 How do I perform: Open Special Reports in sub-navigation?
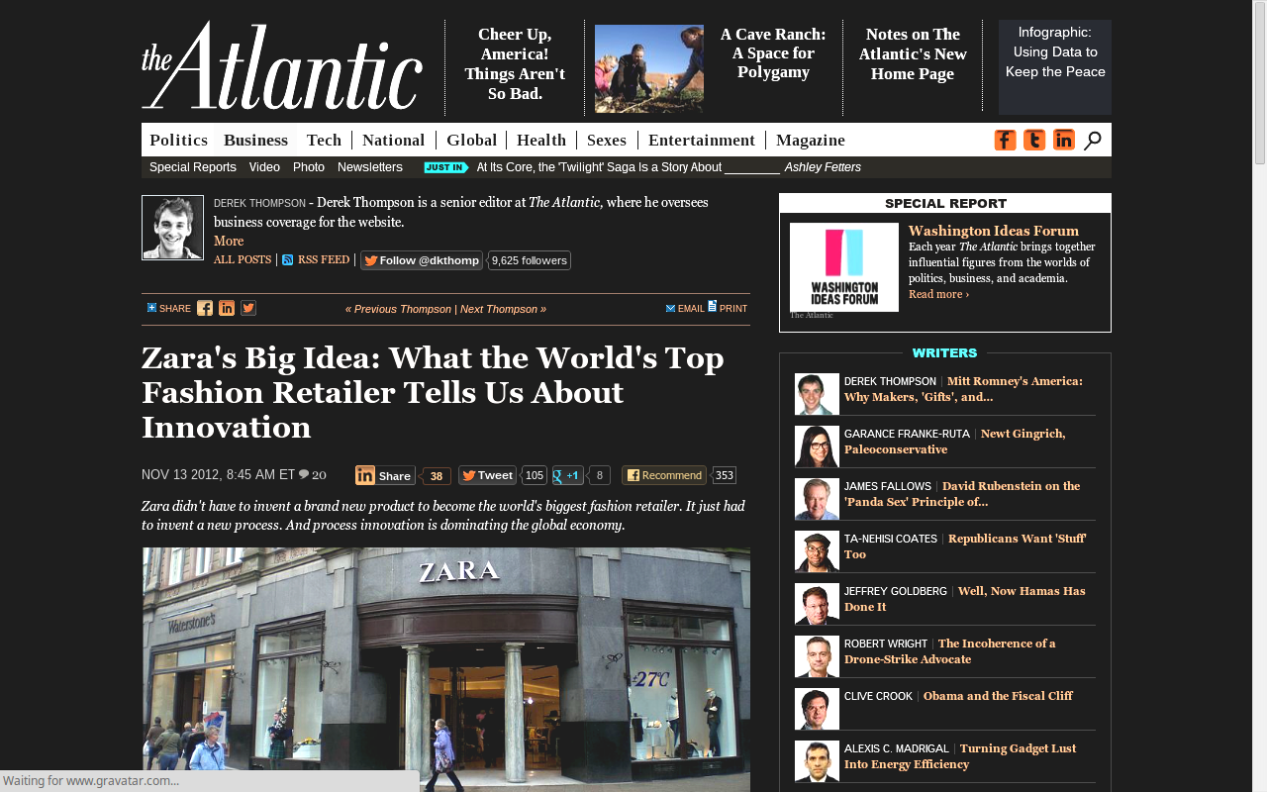[193, 167]
